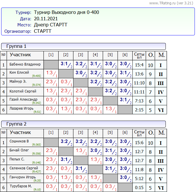Select the 11:11 sets total cell
This screenshot has height=192, width=196.
pos(139,92)
